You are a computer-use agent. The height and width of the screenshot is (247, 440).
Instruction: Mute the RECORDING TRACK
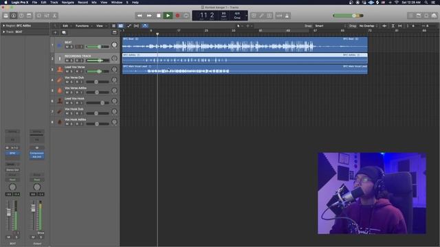(67, 60)
